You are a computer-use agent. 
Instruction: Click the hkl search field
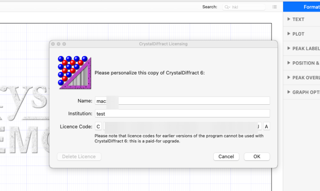243,7
